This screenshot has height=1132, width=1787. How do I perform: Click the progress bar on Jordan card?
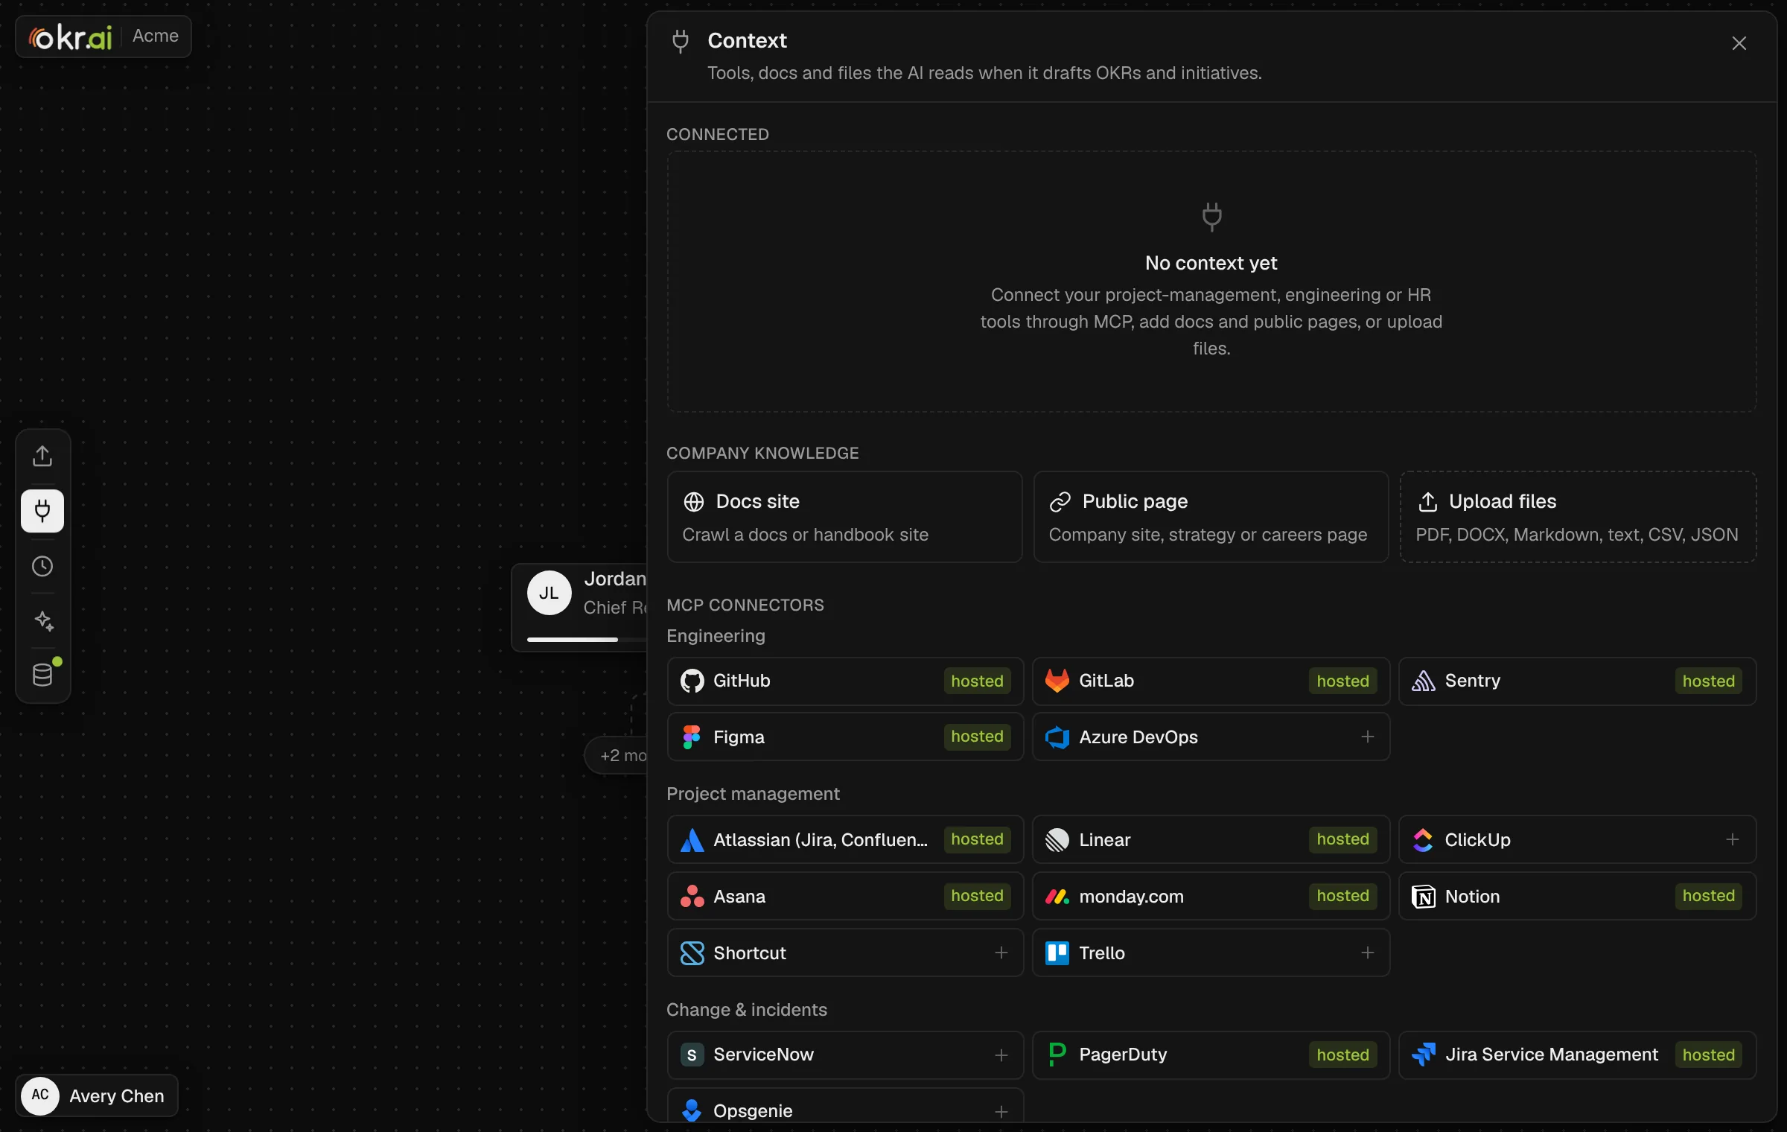coord(587,640)
